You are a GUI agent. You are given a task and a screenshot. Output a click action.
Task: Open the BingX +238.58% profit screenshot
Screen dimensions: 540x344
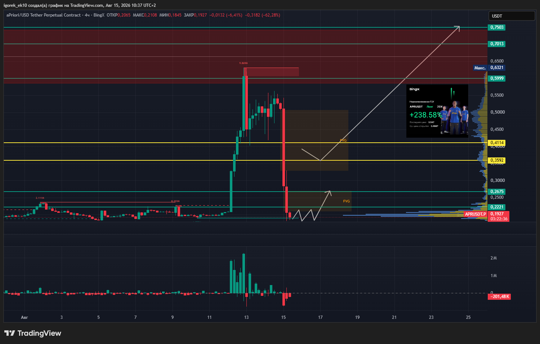437,111
